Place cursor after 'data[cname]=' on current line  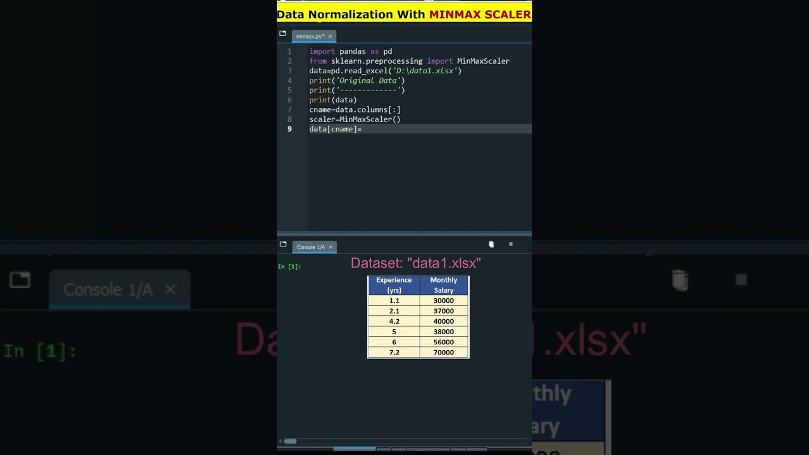click(x=363, y=129)
